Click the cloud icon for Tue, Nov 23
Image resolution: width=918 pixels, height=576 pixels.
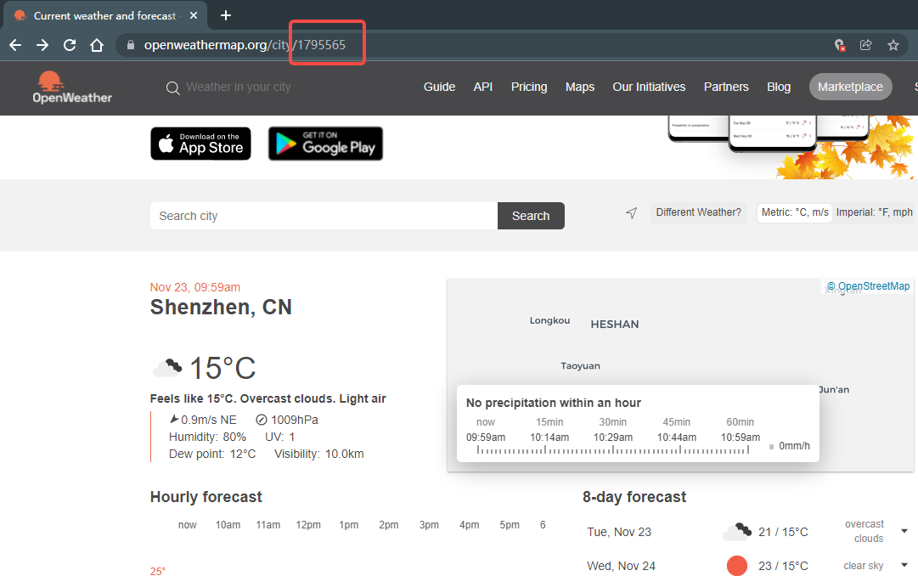pos(738,532)
